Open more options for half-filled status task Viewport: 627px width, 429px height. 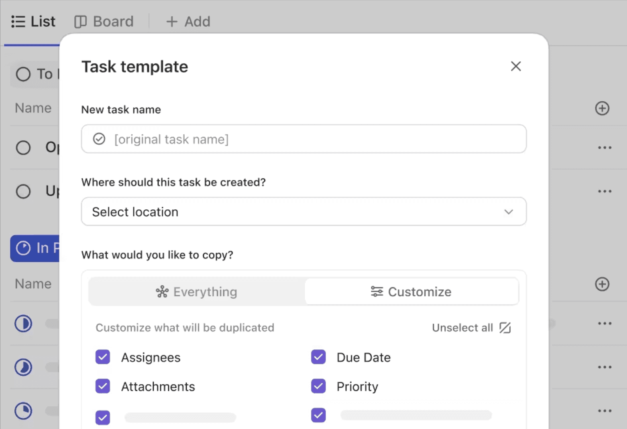click(x=605, y=323)
